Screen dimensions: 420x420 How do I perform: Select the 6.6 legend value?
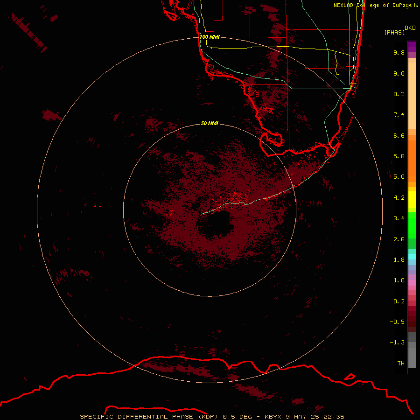pos(399,135)
